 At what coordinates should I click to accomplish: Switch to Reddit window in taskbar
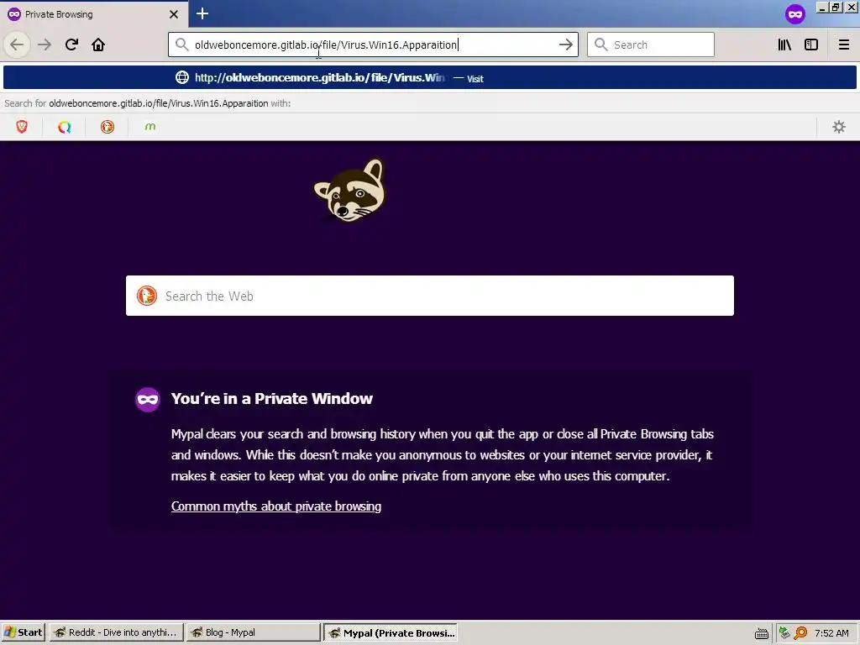coord(116,632)
